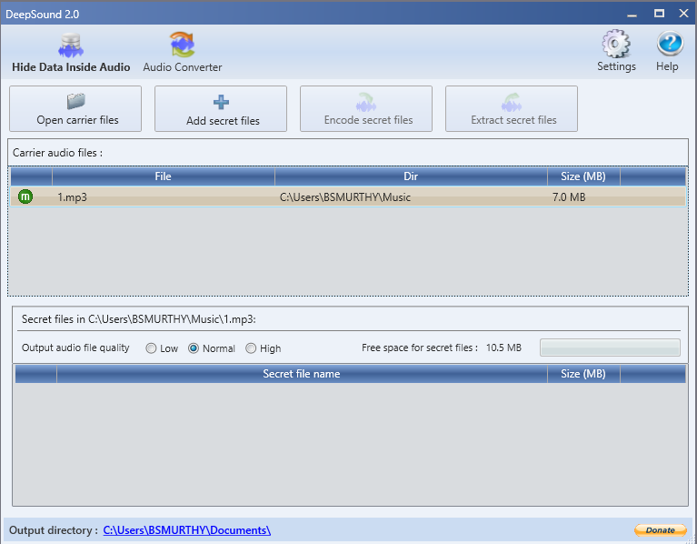
Task: Click Size (MB) header in secret files table
Action: tap(583, 374)
